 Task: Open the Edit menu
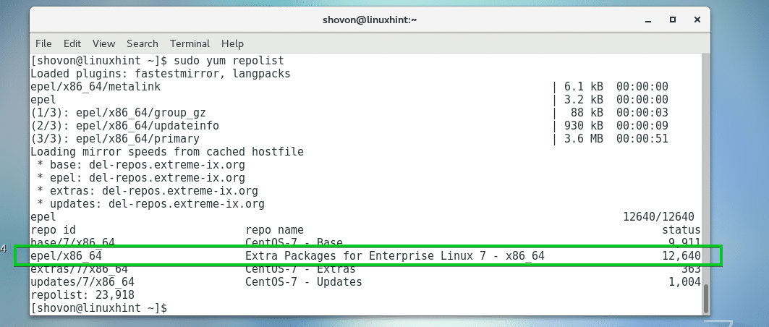click(x=72, y=43)
